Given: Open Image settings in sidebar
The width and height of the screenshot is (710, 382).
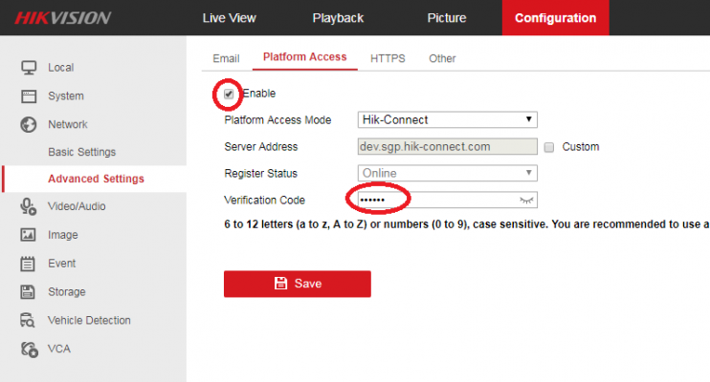Looking at the screenshot, I should 63,235.
